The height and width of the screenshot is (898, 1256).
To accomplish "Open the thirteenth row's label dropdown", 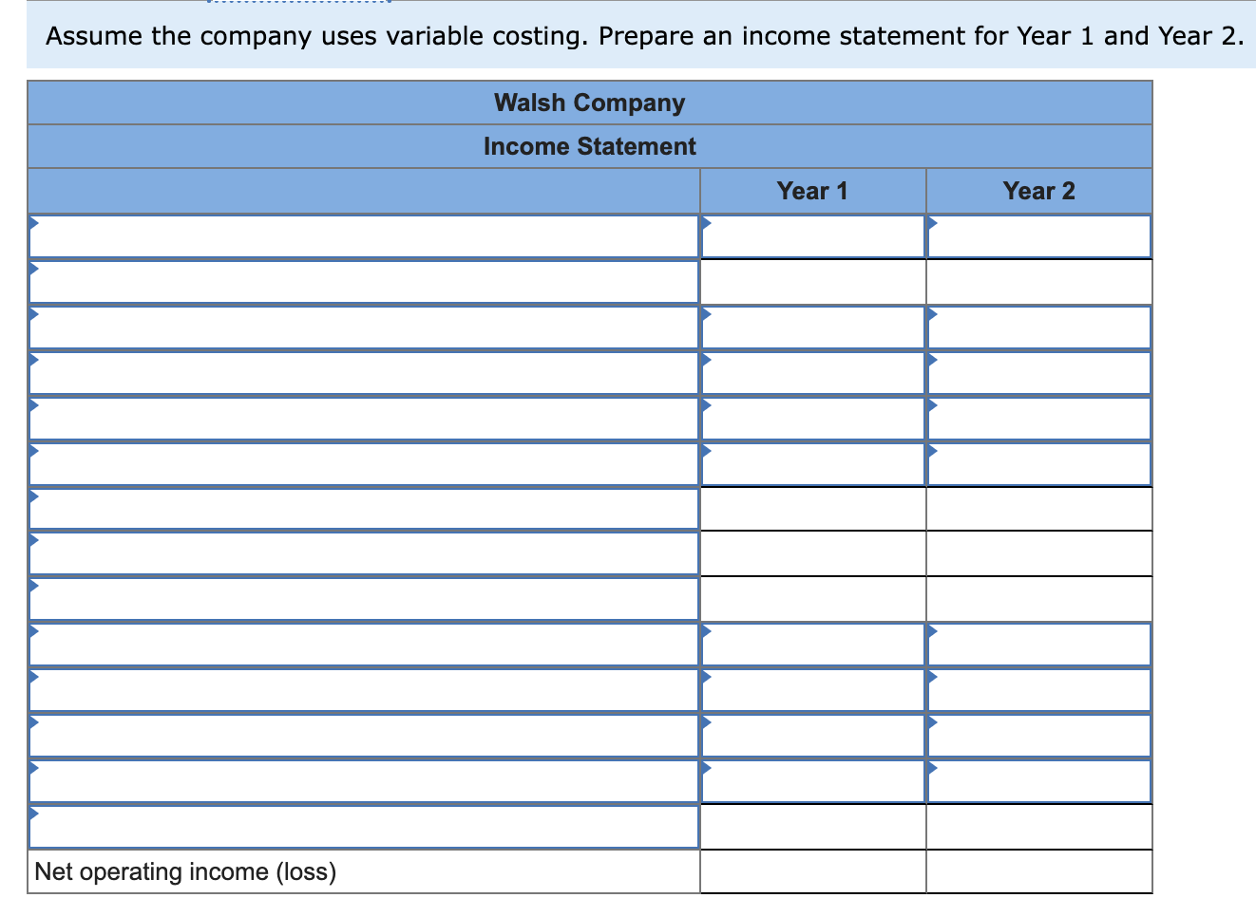I will pos(364,783).
